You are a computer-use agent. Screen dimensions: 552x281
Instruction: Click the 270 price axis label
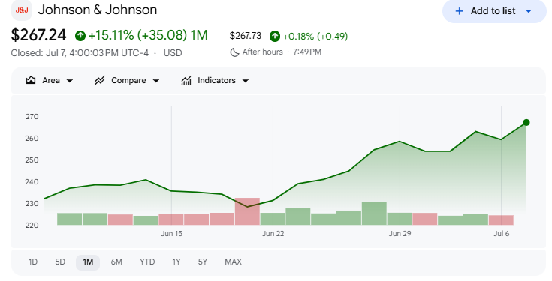(x=32, y=117)
